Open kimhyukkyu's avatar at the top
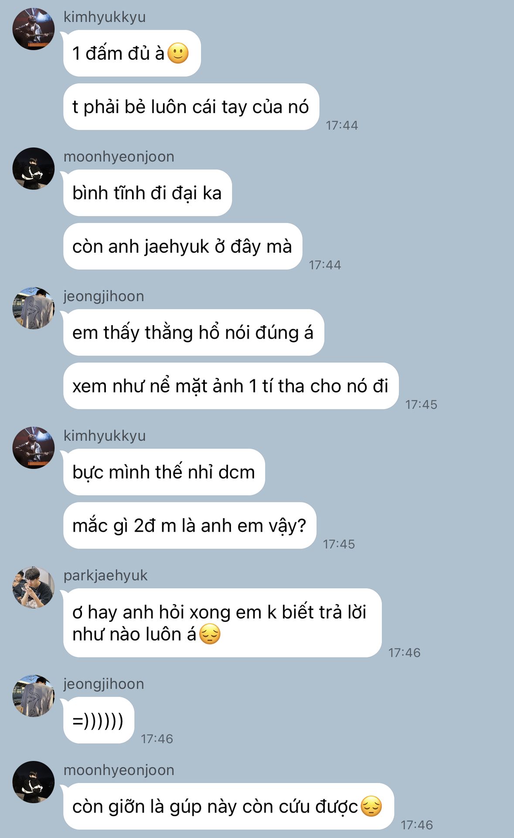Screen dimensions: 514x838 pos(34,29)
